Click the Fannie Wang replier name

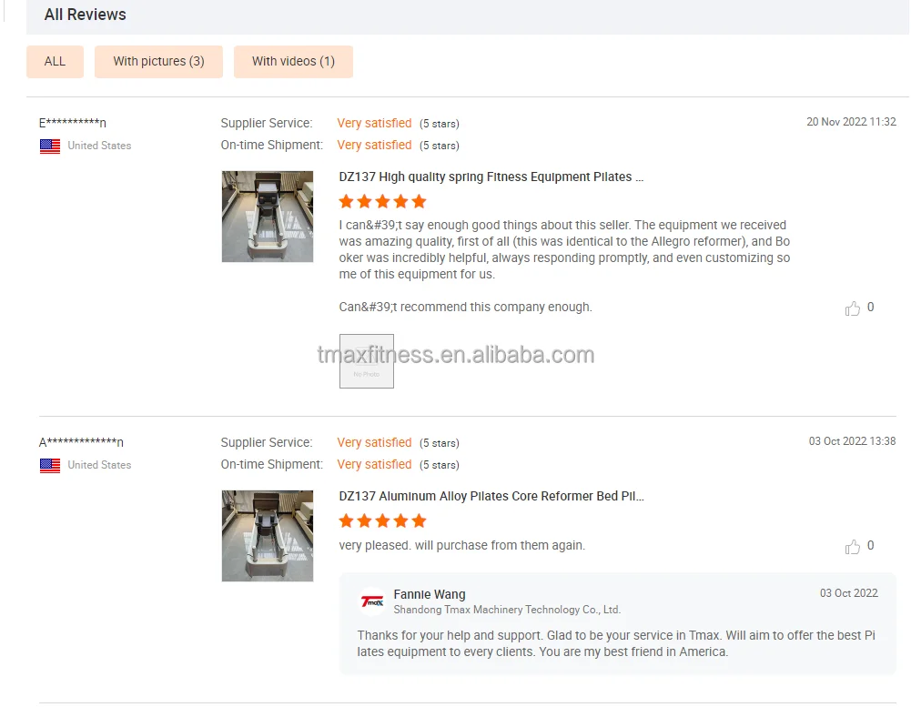click(x=430, y=594)
